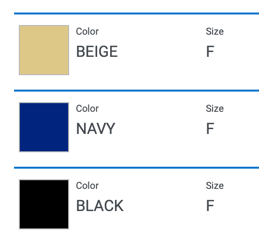
Task: Choose the black color swatch
Action: [x=44, y=204]
